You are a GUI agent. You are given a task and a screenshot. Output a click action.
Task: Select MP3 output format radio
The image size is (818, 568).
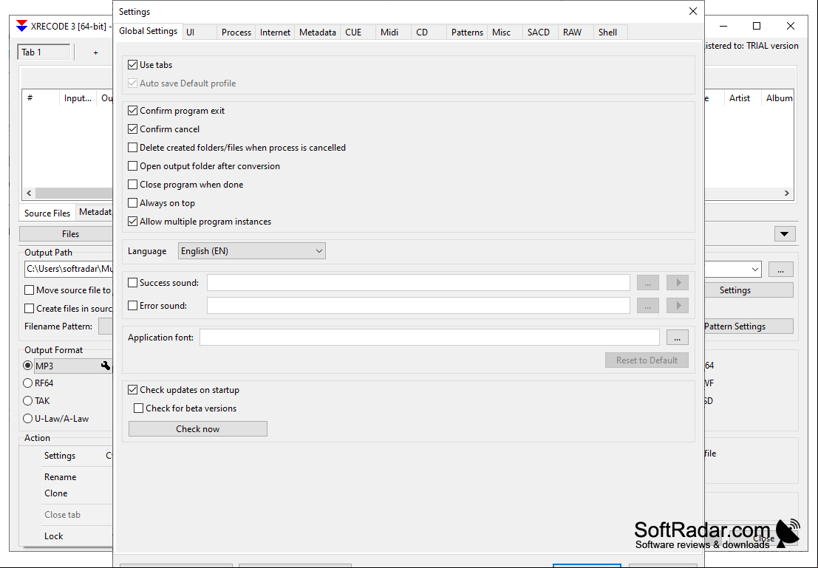pyautogui.click(x=27, y=366)
